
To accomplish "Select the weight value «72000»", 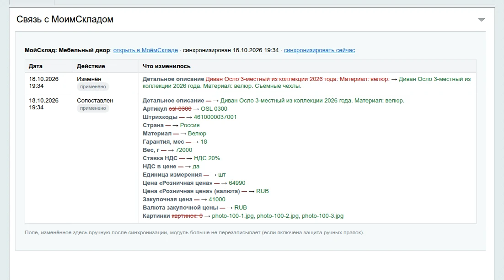I will tap(184, 150).
